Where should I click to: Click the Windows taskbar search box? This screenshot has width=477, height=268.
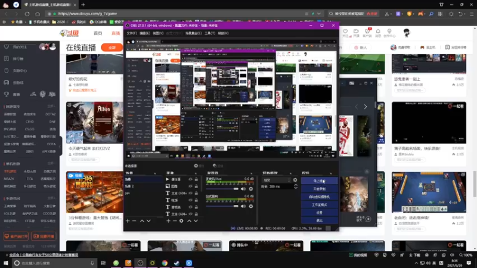point(54,263)
